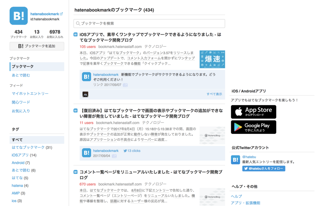Click the B! ブックマークを追加 button
The width and height of the screenshot is (326, 206).
(37, 46)
